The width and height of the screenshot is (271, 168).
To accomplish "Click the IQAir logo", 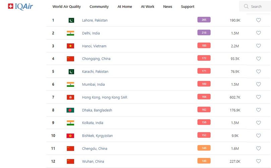I will click(x=20, y=6).
